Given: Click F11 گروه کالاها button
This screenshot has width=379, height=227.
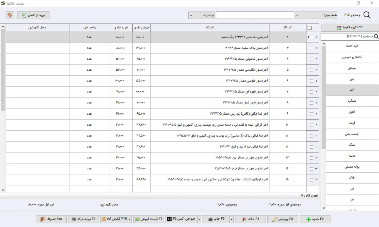Looking at the screenshot, I should (x=350, y=27).
